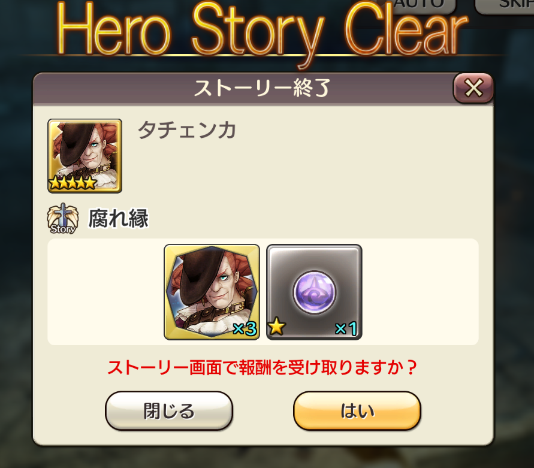The width and height of the screenshot is (534, 468).
Task: Click the purple spiral orb in reward tile
Action: [x=314, y=292]
